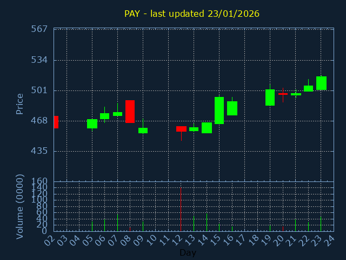Screen dimensions: 346x260
Task: Click the green volume bar on day 14
Action: click(207, 222)
